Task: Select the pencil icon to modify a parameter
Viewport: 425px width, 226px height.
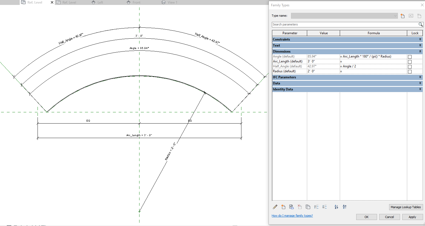Action: pos(275,207)
